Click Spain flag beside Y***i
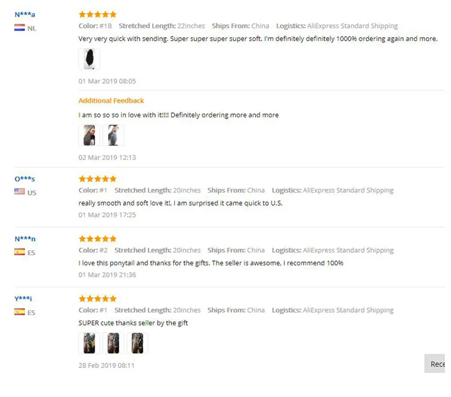 tap(19, 312)
